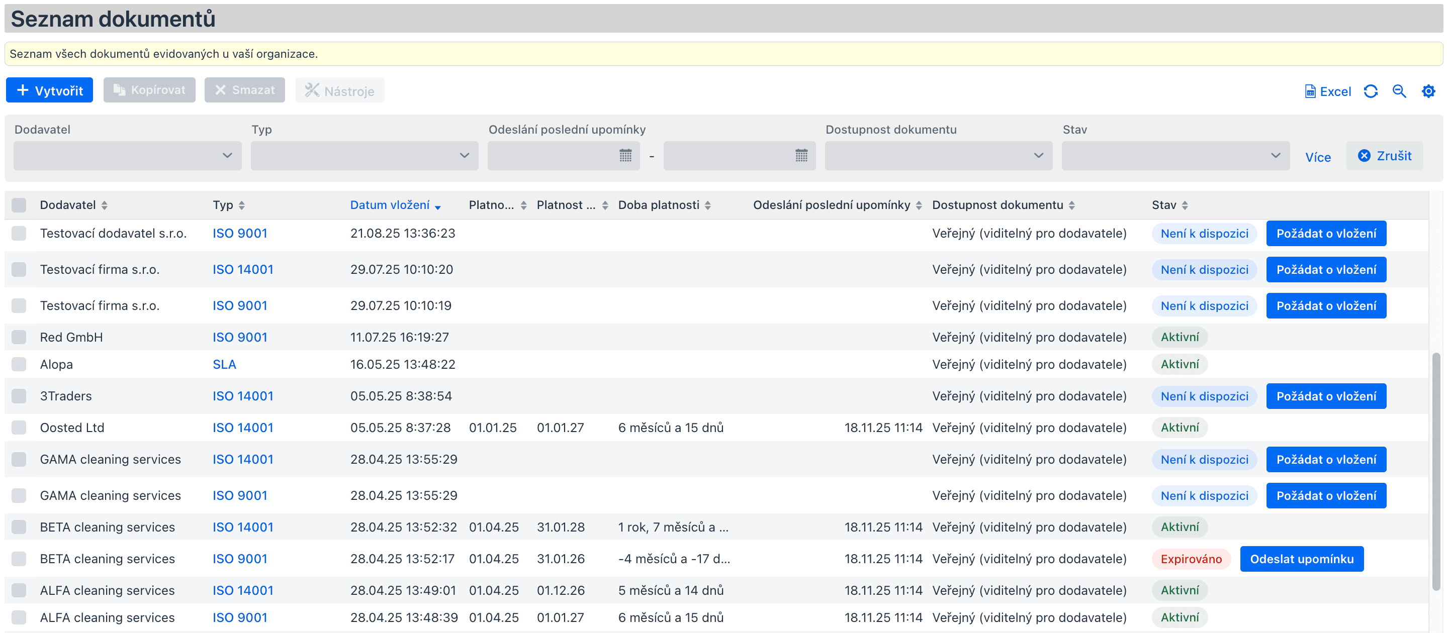Sort by the Platno... column arrows

tap(523, 205)
